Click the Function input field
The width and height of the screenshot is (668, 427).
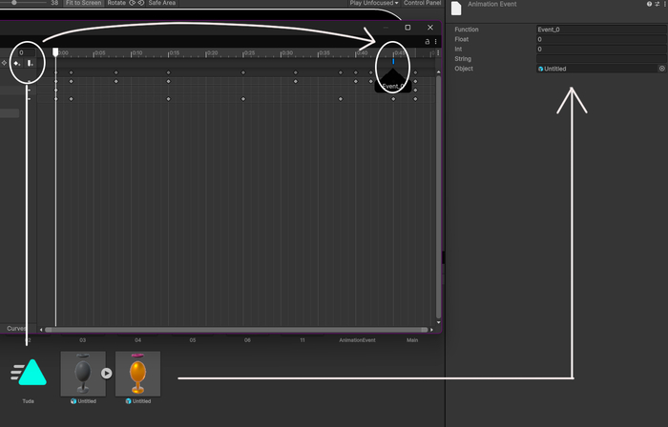point(600,30)
